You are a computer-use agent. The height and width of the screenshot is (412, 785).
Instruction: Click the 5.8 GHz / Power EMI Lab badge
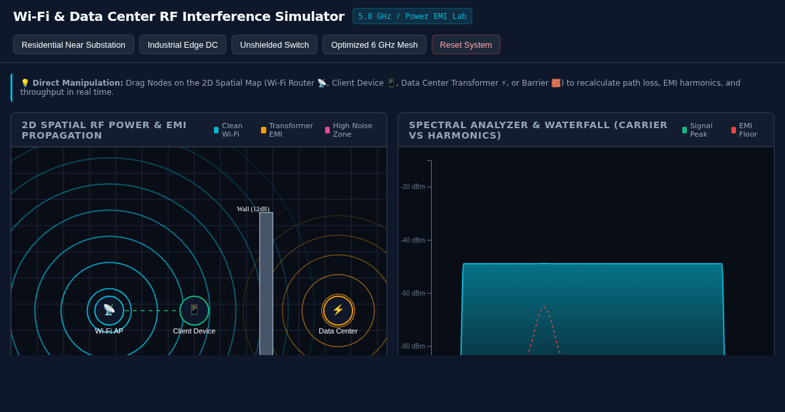(412, 16)
